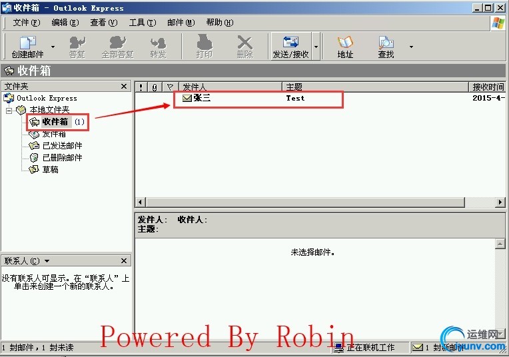Sort by the flag column header

pos(170,87)
